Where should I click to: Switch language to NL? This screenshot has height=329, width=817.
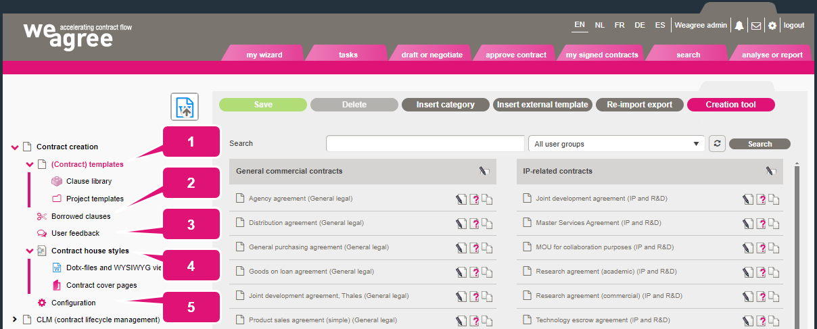click(x=600, y=26)
